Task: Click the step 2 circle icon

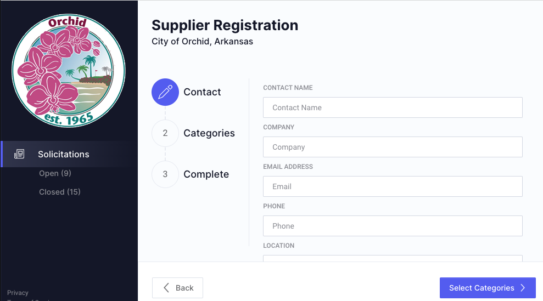Action: [x=165, y=133]
